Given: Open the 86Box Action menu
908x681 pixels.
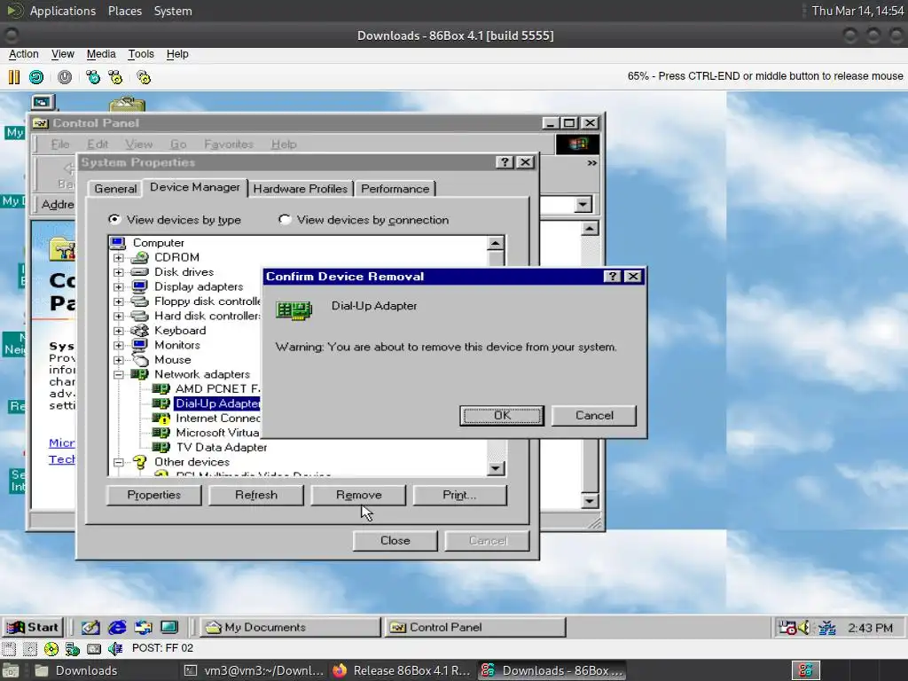Looking at the screenshot, I should coord(23,54).
